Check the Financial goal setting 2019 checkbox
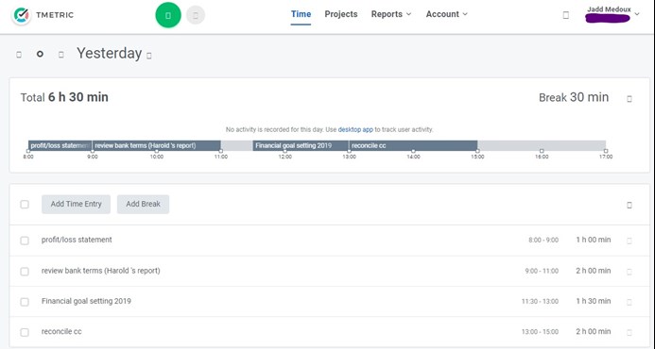 25,302
